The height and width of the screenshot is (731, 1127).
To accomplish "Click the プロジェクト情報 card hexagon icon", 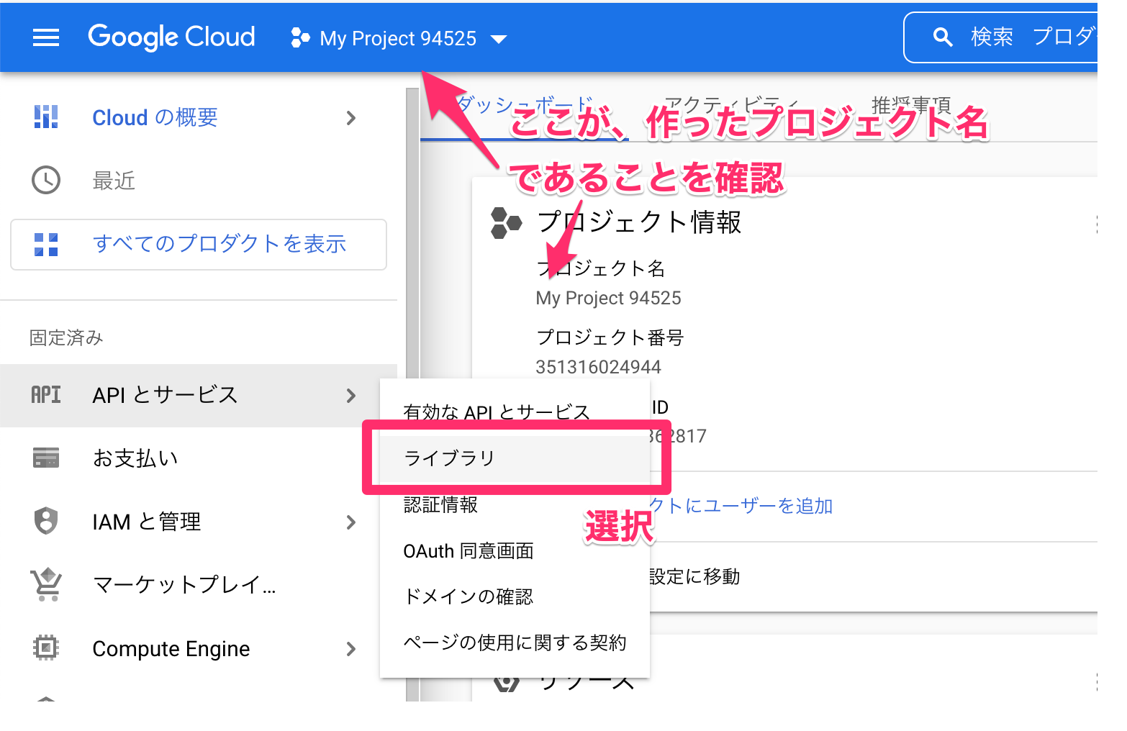I will point(506,222).
